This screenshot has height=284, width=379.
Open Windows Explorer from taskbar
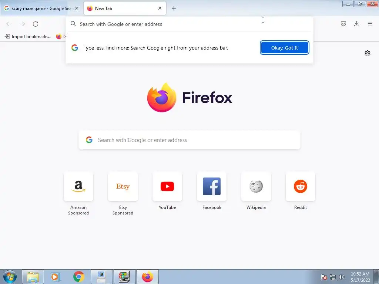[33, 277]
